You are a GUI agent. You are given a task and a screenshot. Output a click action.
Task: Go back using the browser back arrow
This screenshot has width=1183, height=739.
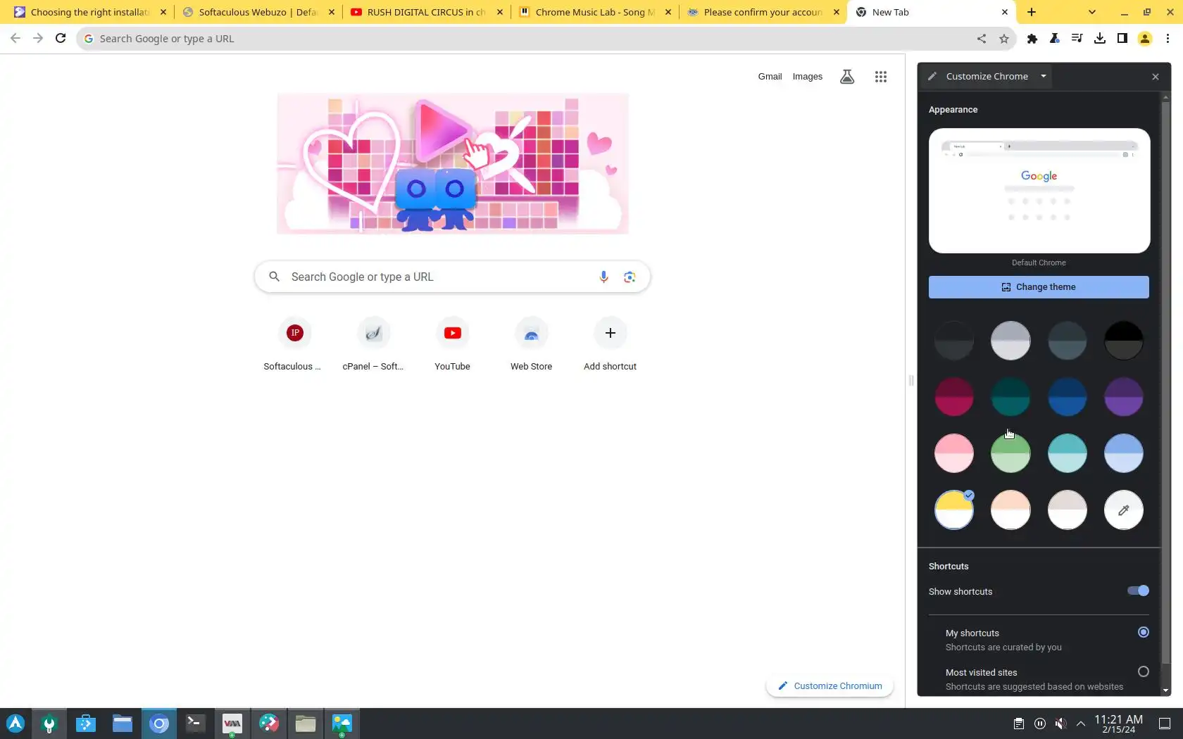(15, 39)
